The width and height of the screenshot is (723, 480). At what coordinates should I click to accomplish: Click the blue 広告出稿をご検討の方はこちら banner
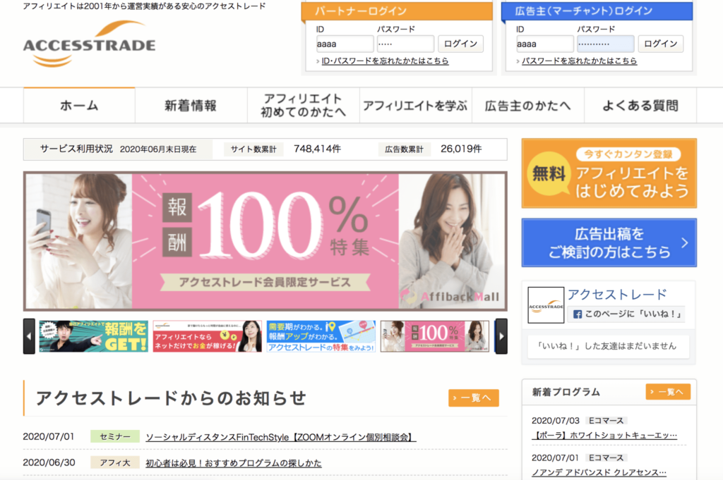pyautogui.click(x=609, y=242)
